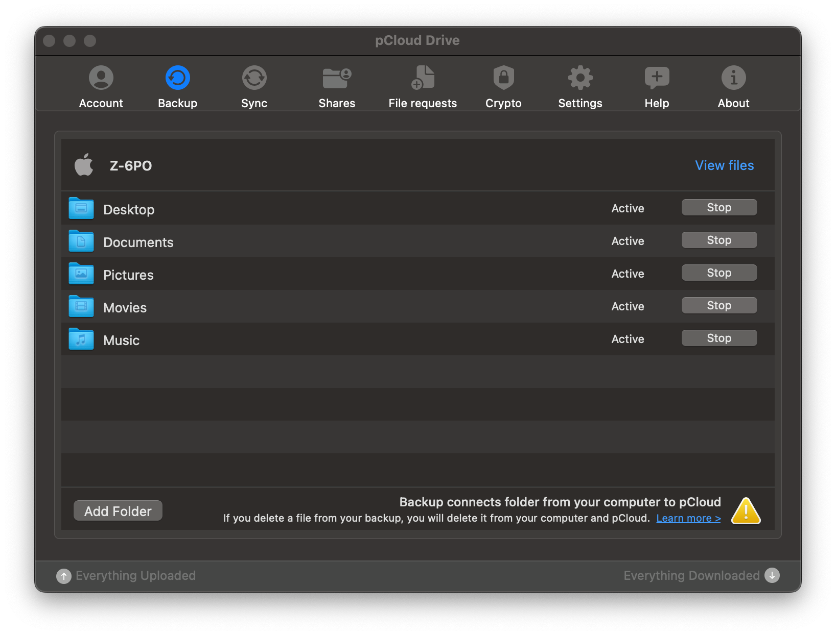
Task: Open the Account tab icon
Action: 101,78
